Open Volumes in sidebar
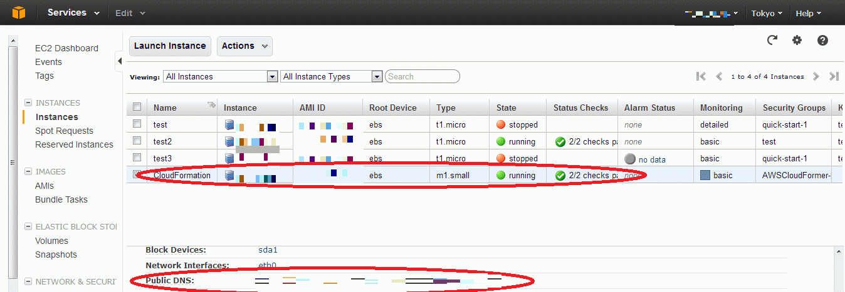 [51, 241]
